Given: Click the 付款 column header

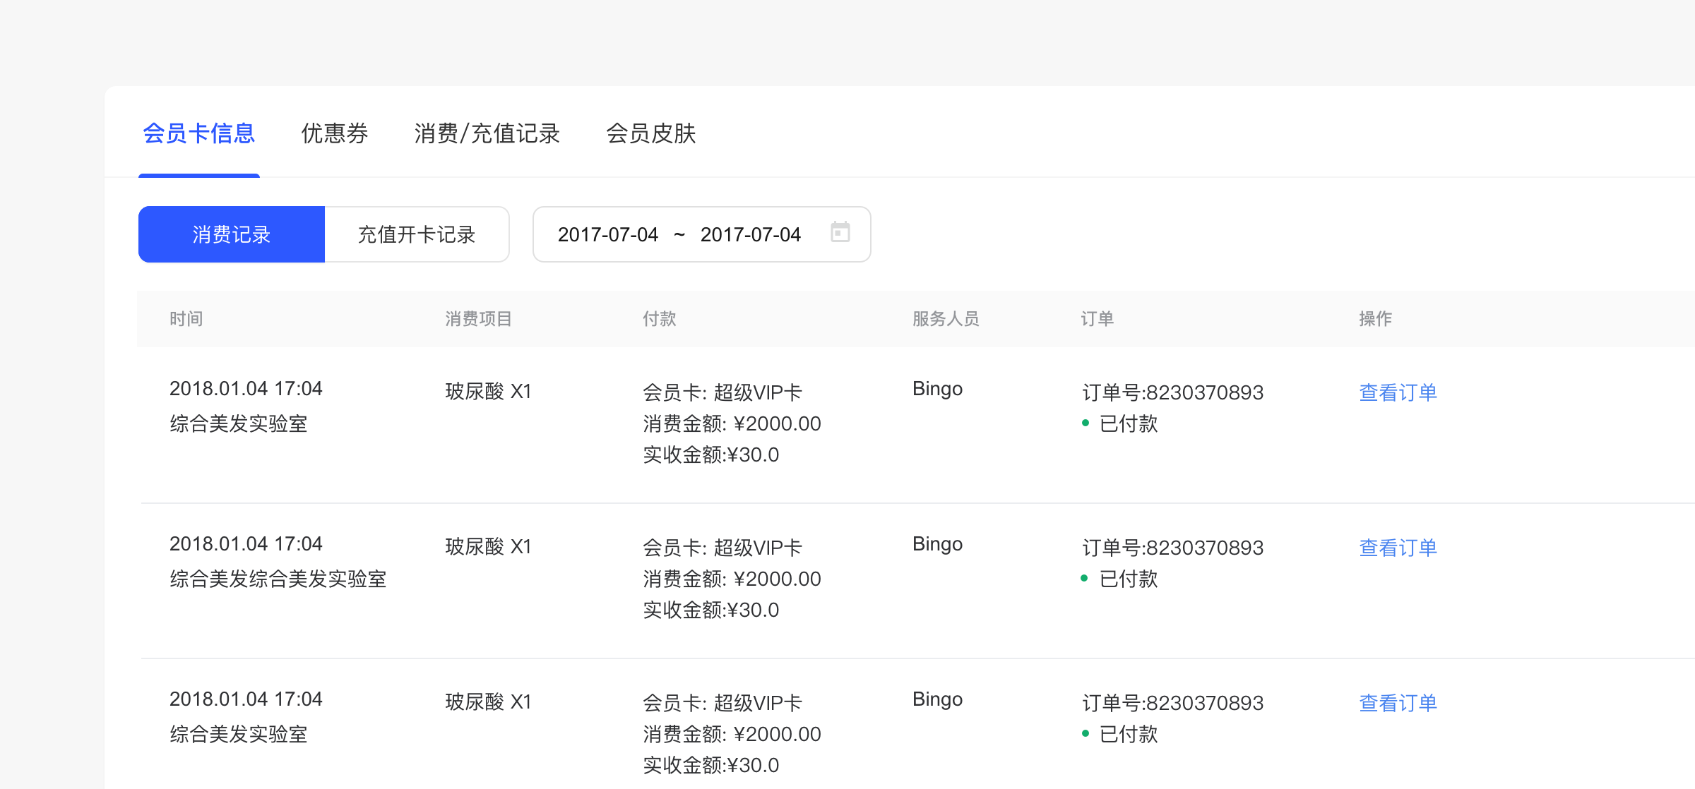Looking at the screenshot, I should point(659,319).
